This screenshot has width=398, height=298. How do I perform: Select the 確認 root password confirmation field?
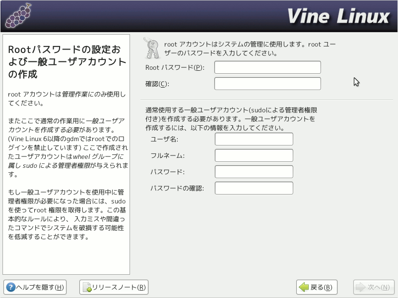267,84
